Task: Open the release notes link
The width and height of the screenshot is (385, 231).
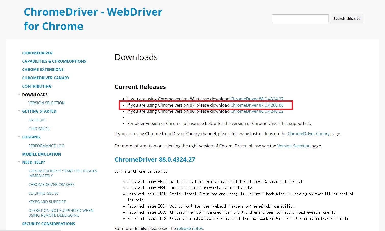Action: (190, 228)
